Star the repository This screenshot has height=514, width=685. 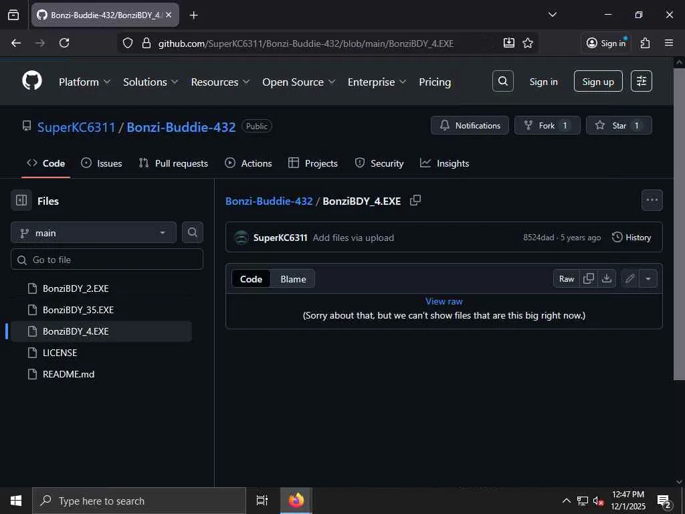619,125
